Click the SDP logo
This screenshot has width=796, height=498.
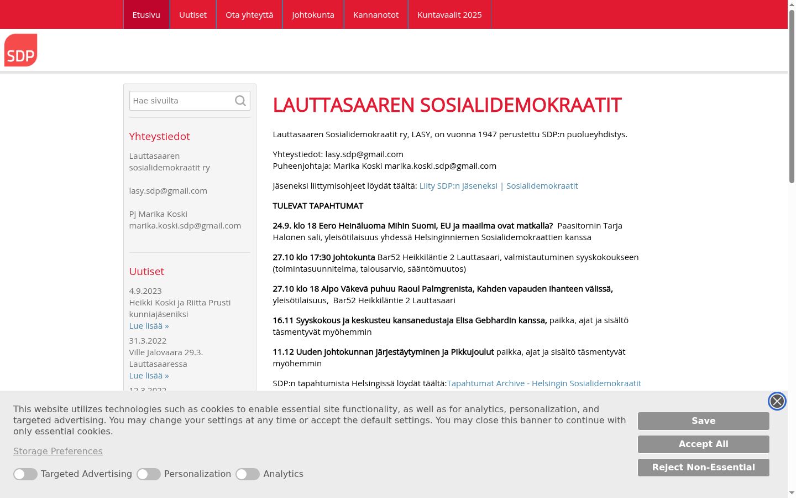click(x=20, y=50)
